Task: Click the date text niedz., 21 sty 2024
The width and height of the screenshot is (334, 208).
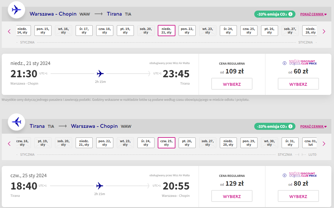Action: (31, 63)
